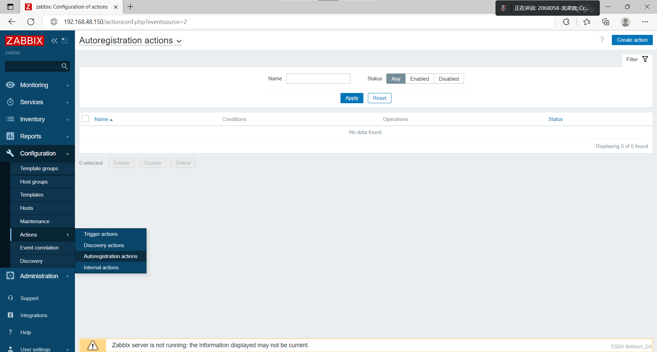Click the Name filter input field
This screenshot has width=657, height=352.
318,79
